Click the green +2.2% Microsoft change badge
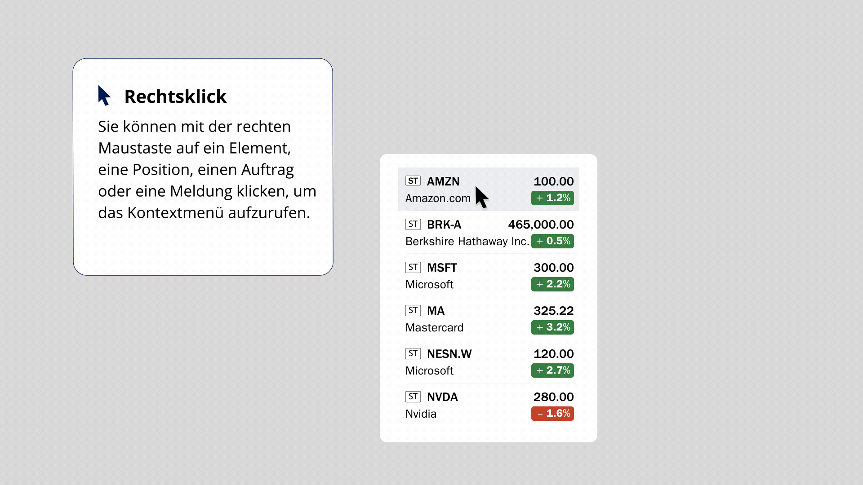863x485 pixels. (552, 284)
